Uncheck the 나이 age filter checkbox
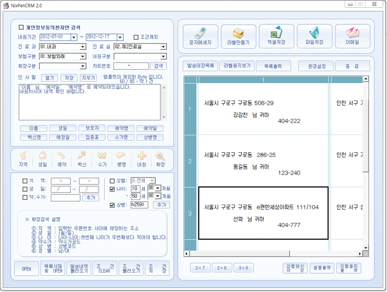Viewport: 387px width, 292px height. pyautogui.click(x=111, y=188)
